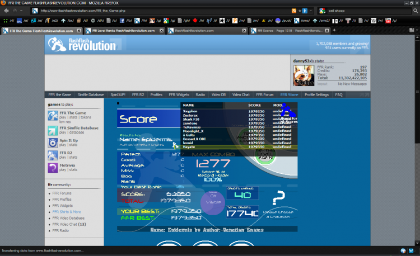Click FFR R2 sidebar icon

click(x=53, y=155)
